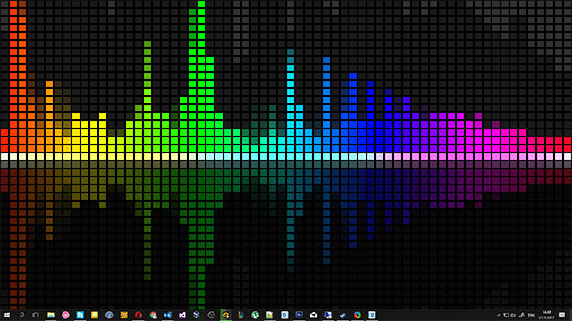Open the Windows Start menu

[7, 315]
